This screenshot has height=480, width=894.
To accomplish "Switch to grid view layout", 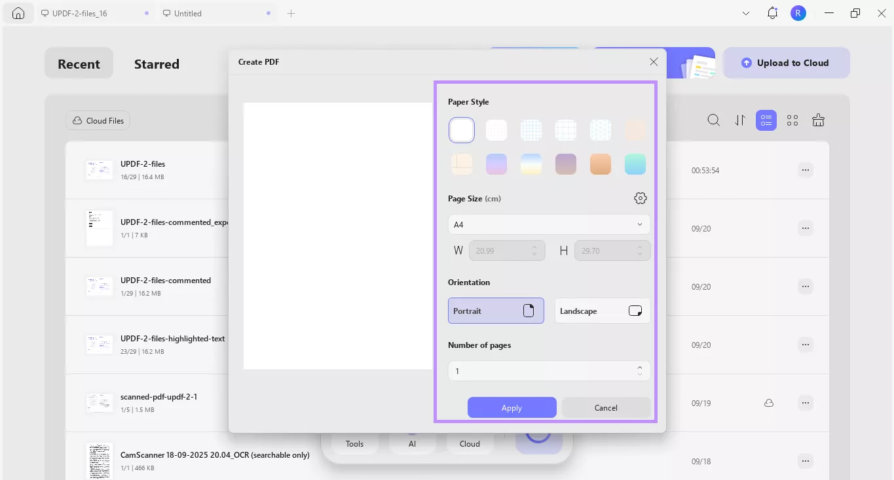I will (792, 120).
